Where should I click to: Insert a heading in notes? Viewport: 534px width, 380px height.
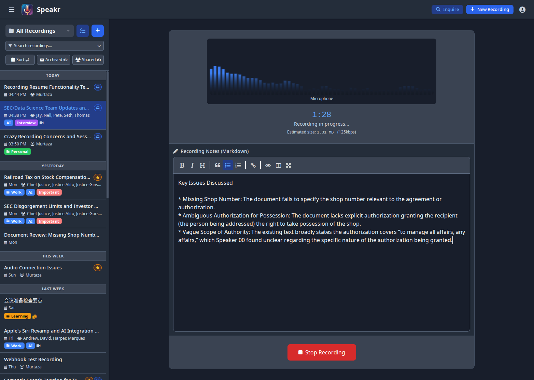tap(202, 166)
